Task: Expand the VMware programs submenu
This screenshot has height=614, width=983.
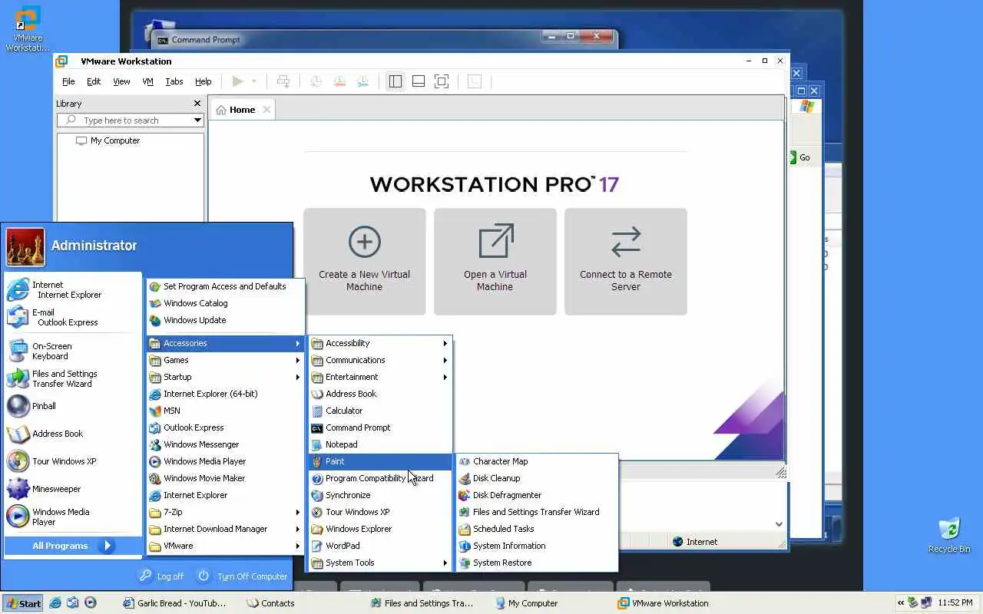Action: (x=225, y=546)
